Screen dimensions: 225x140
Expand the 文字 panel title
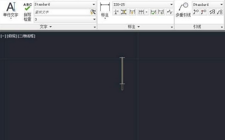[46, 27]
